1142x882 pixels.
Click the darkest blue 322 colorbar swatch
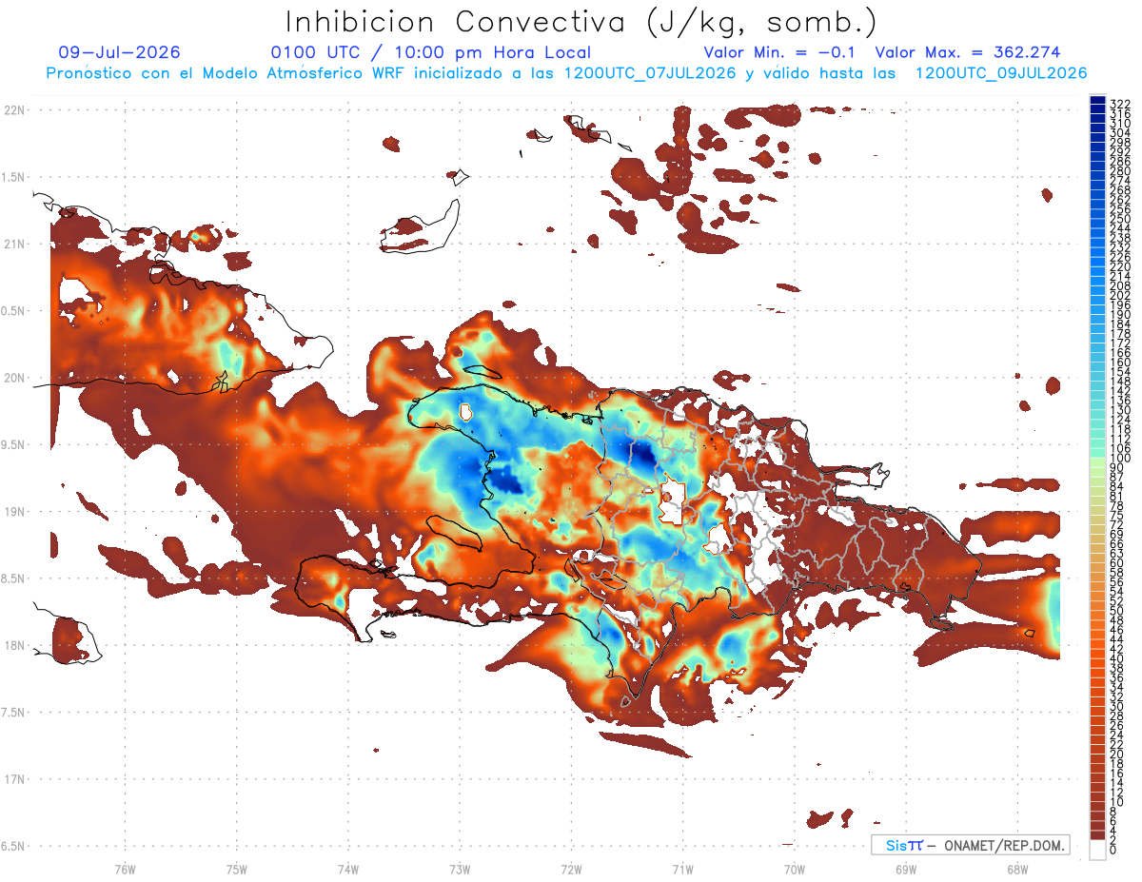[x=1097, y=100]
